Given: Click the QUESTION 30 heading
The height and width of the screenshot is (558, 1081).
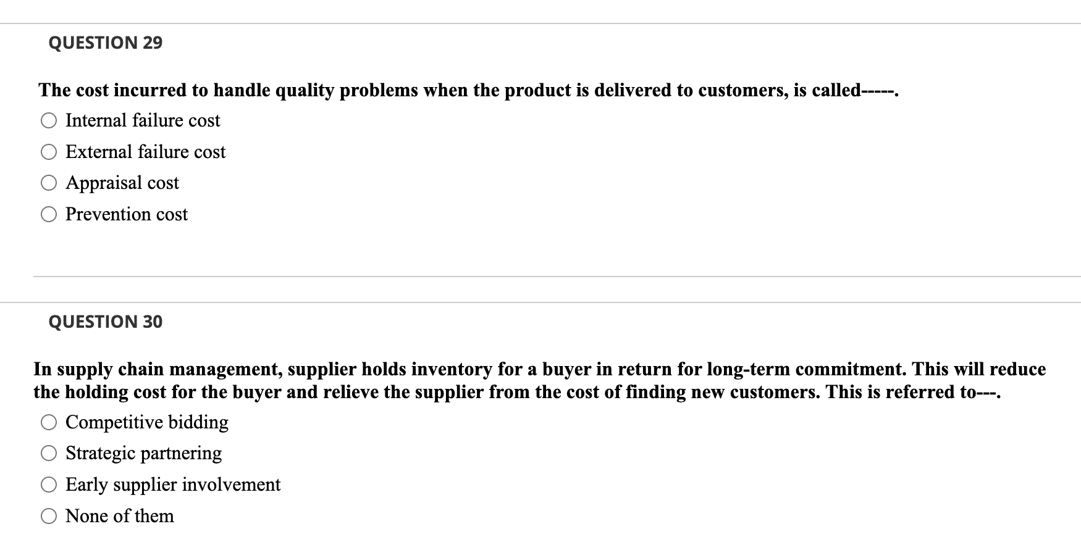Looking at the screenshot, I should click(x=106, y=322).
